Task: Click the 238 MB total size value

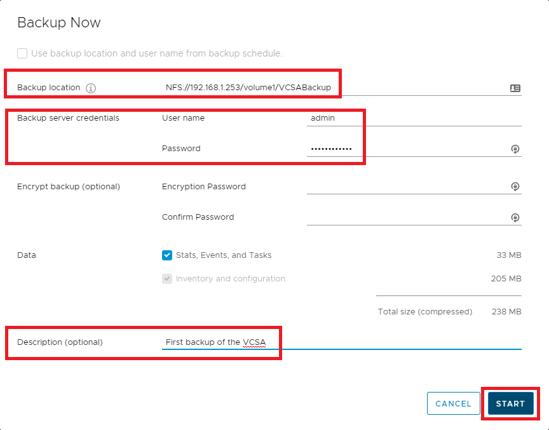Action: (506, 312)
